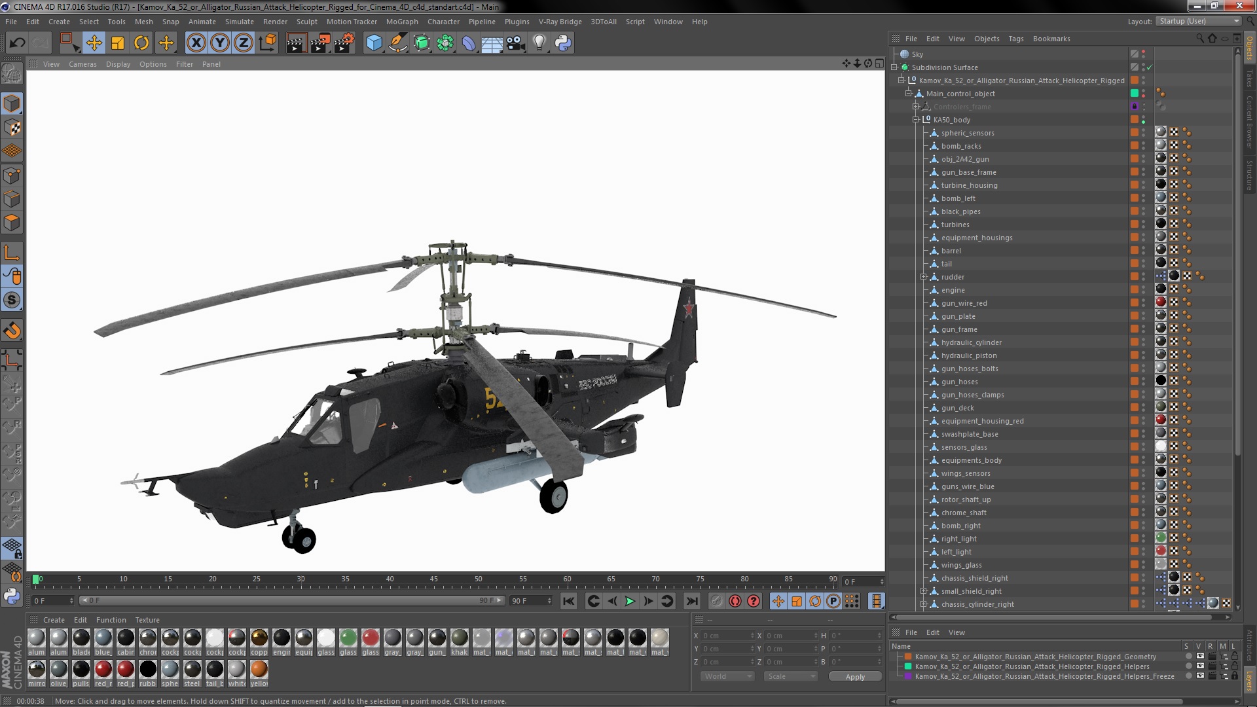The width and height of the screenshot is (1257, 707).
Task: Collapse Main_control_object node
Action: pyautogui.click(x=909, y=94)
